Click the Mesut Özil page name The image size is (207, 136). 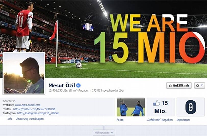pos(62,86)
